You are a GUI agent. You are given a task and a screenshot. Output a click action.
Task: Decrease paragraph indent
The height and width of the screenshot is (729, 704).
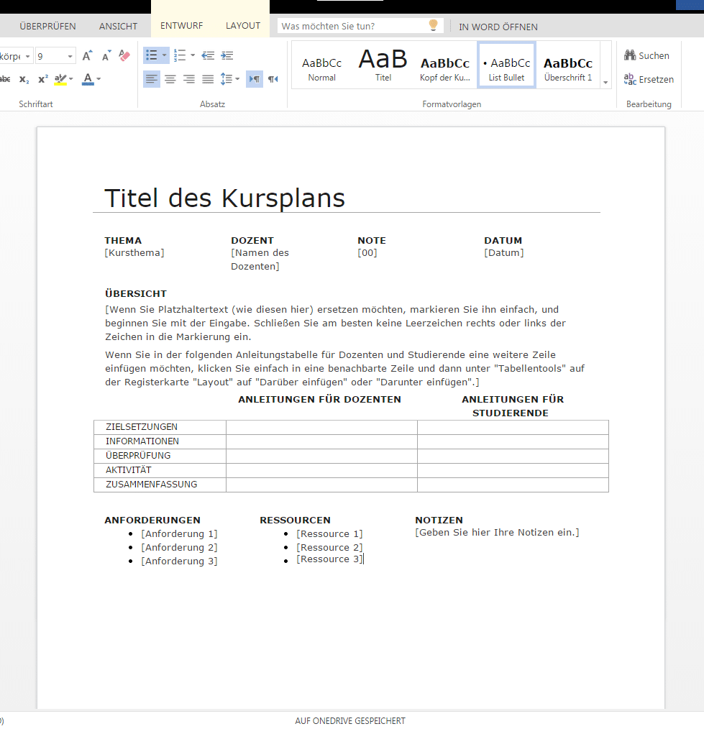(x=208, y=56)
